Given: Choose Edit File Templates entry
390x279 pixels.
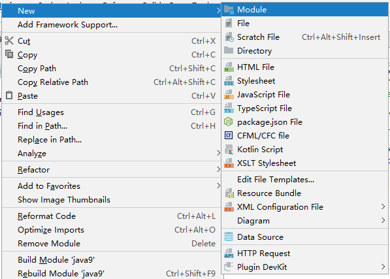Looking at the screenshot, I should 304,179.
